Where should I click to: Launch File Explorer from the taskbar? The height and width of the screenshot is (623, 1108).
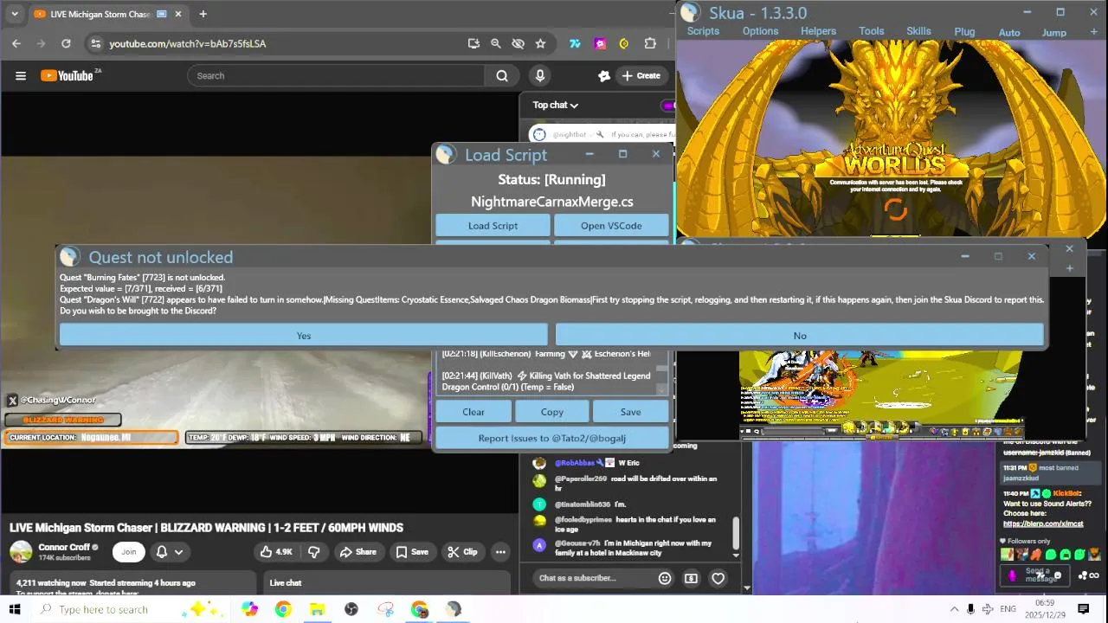317,609
